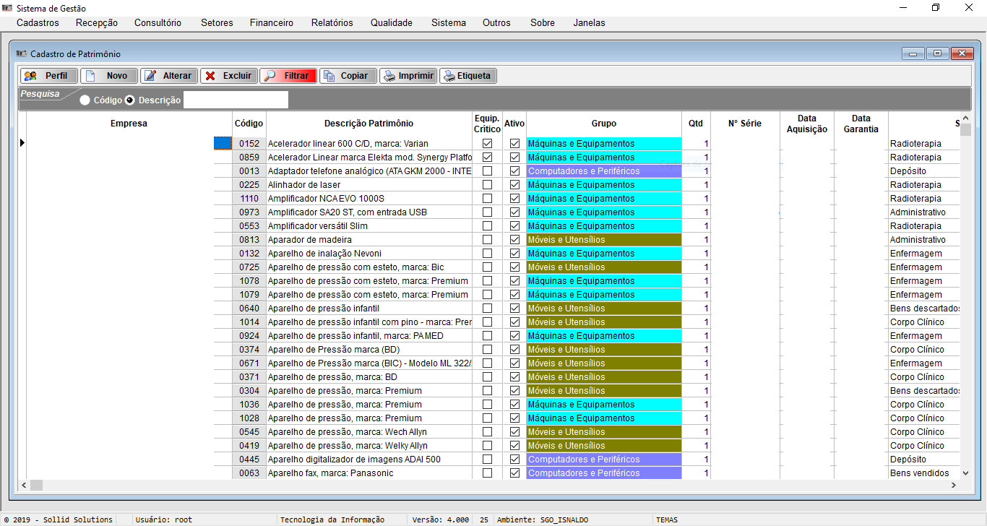Click Computadores e Periféricos for code 0445

[604, 460]
